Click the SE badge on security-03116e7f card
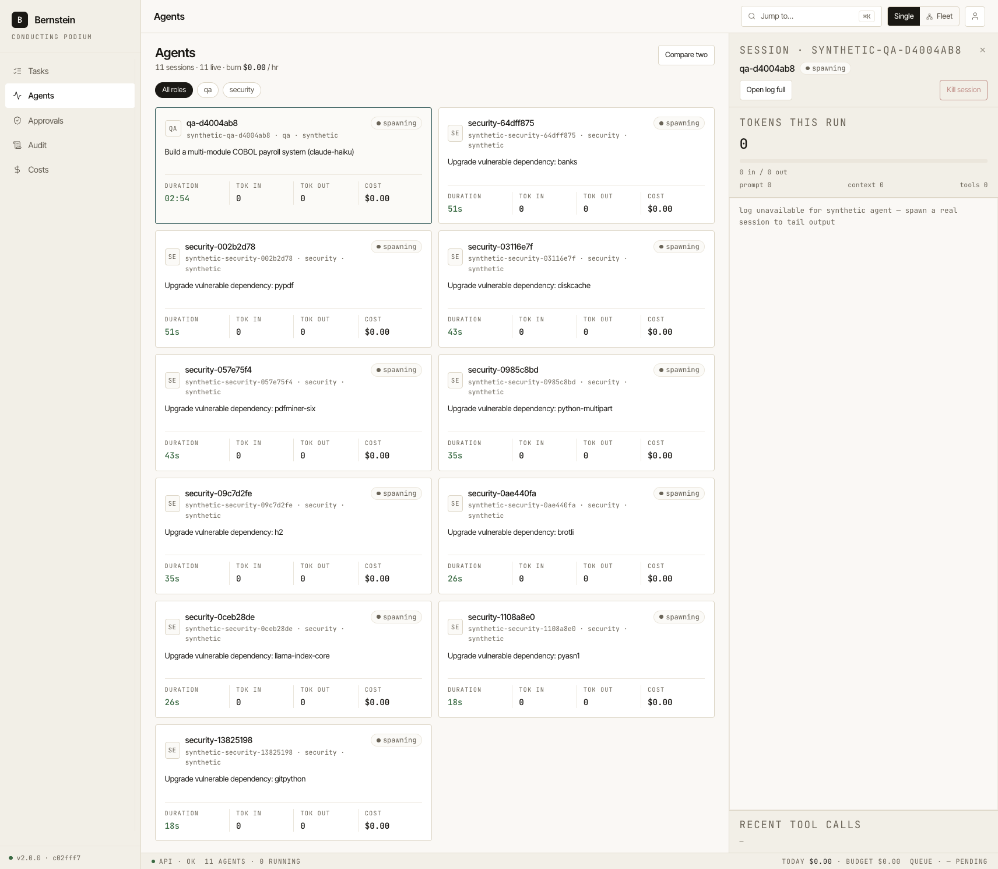This screenshot has width=998, height=869. point(455,257)
